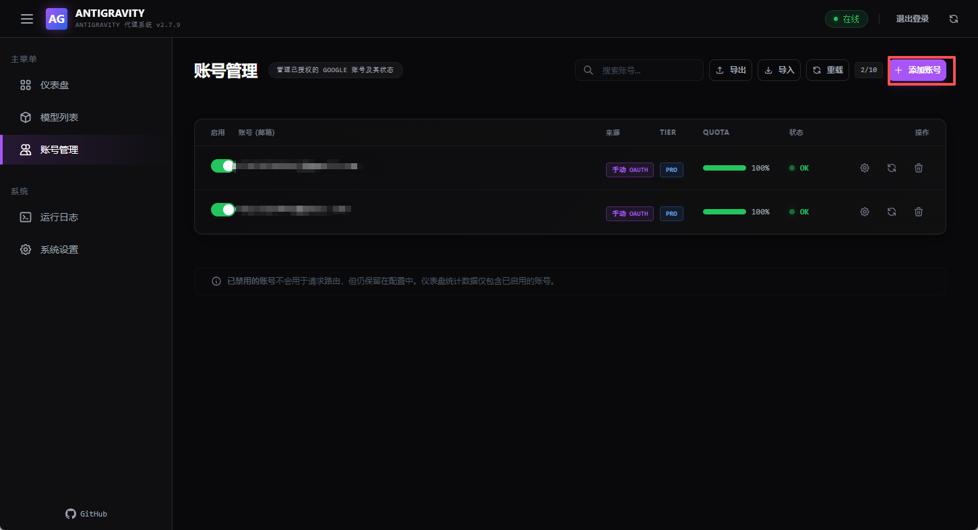Click the QUOTA column header

pos(716,132)
